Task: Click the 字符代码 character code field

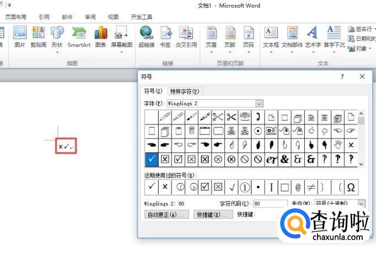Action: (x=270, y=204)
